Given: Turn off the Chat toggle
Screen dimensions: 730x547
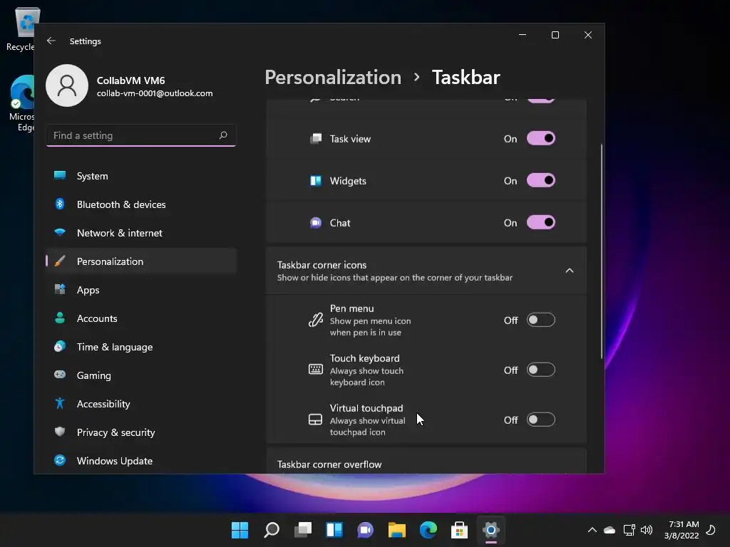Looking at the screenshot, I should coord(541,223).
